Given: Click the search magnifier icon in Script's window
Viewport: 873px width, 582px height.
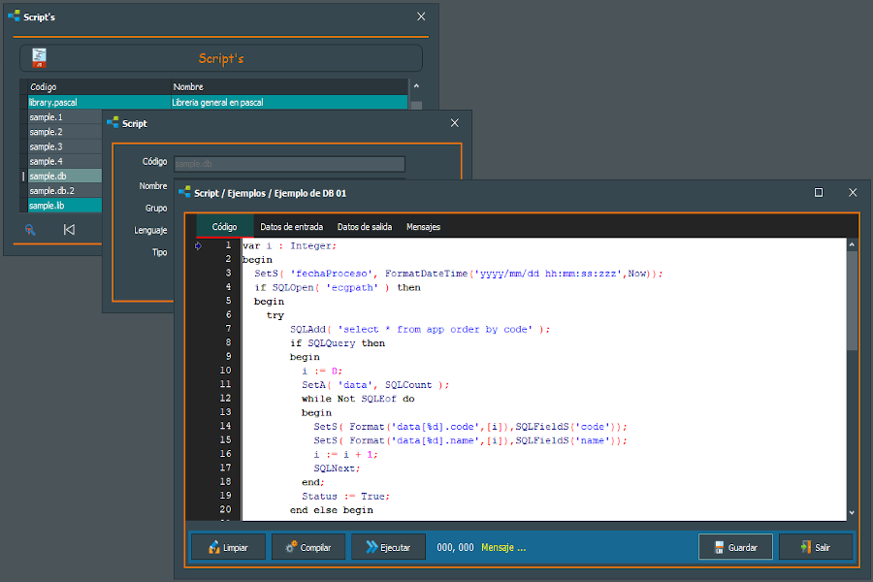Looking at the screenshot, I should (x=31, y=230).
